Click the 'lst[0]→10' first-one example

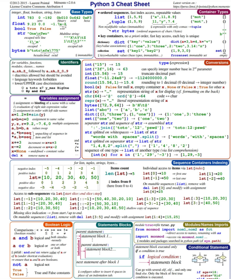pyautogui.click(x=154, y=174)
